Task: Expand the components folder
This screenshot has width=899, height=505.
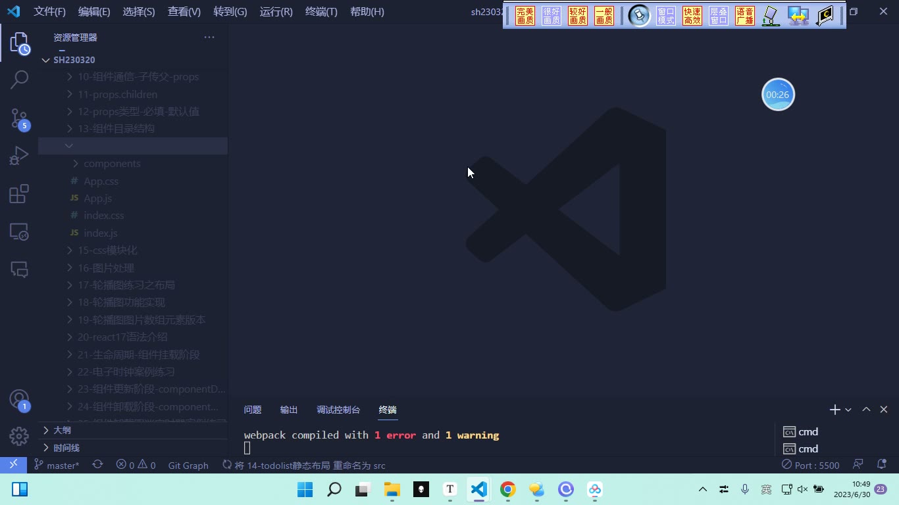Action: pos(133,163)
